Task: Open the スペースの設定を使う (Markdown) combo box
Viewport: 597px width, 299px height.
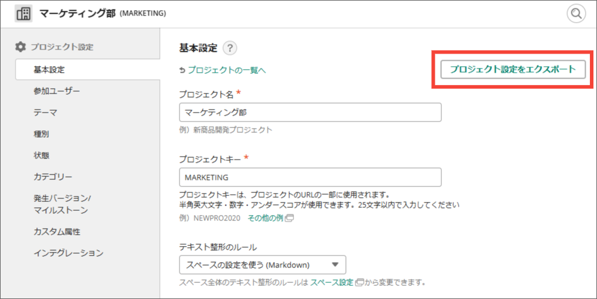Action: [x=262, y=265]
